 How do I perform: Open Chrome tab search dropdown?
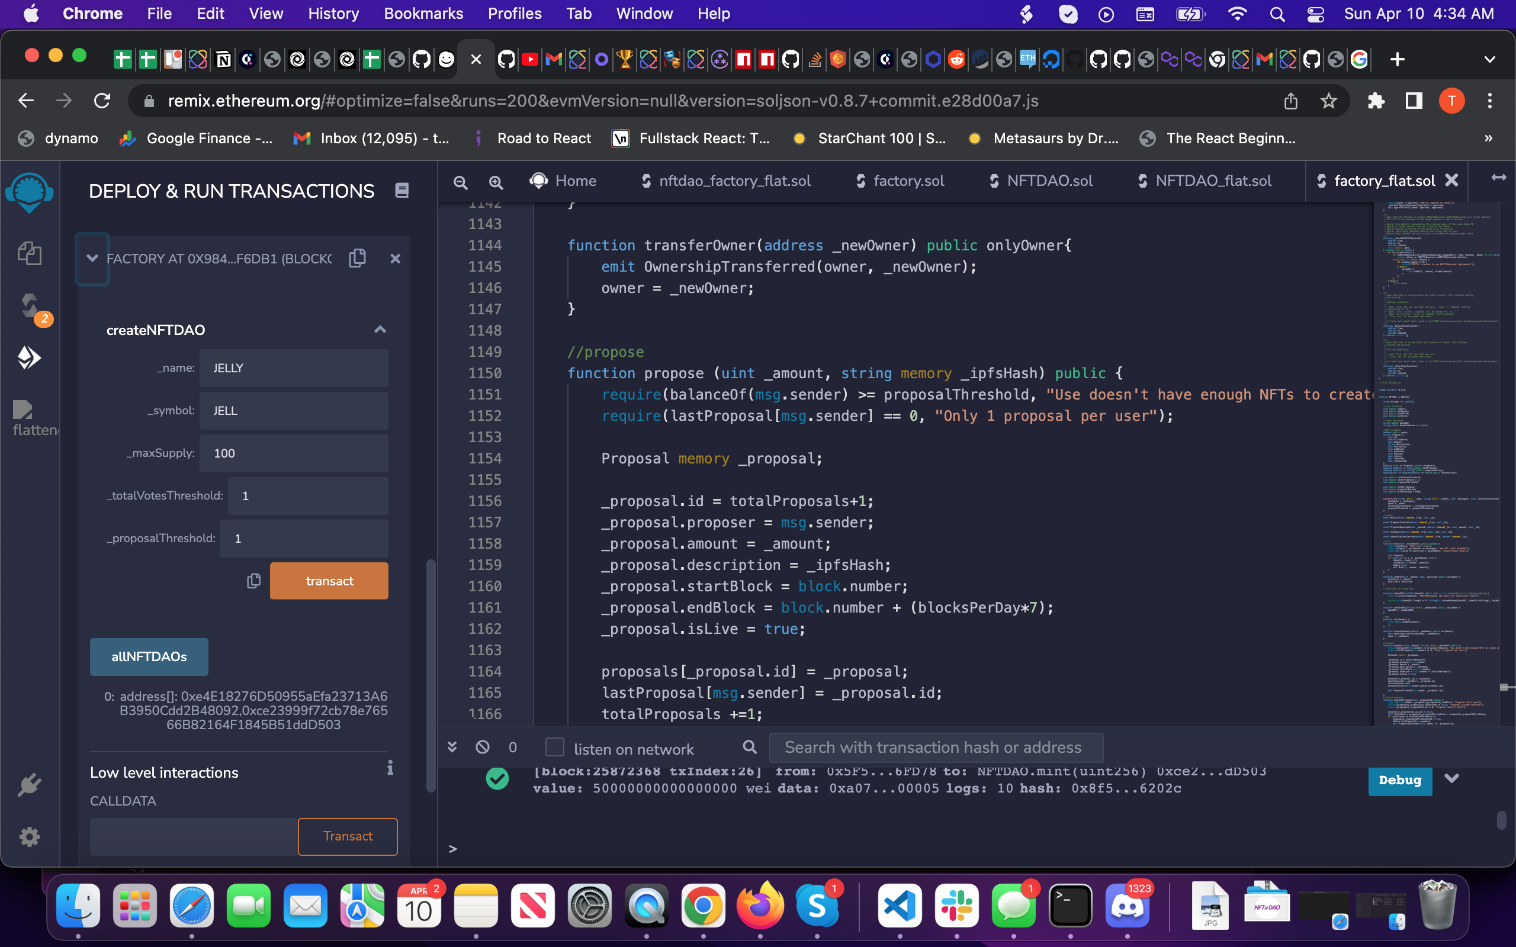pos(1490,60)
